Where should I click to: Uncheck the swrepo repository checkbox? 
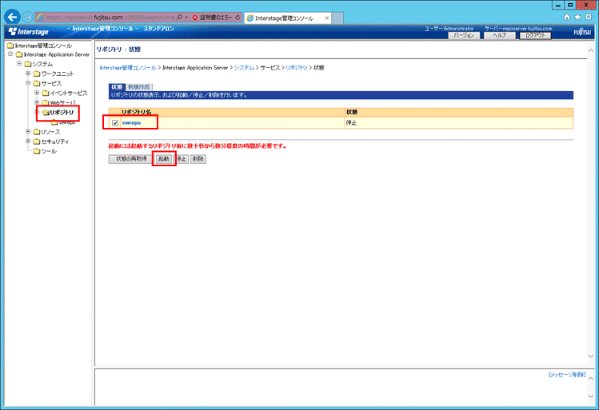coord(115,123)
